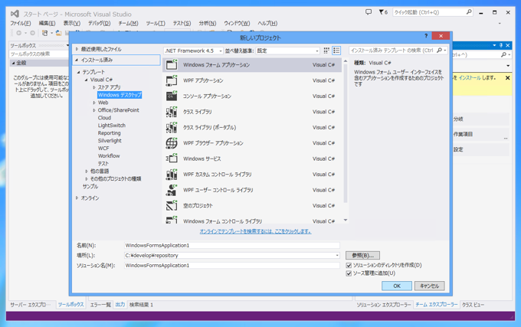Click the OK button
The image size is (521, 327).
click(x=397, y=286)
